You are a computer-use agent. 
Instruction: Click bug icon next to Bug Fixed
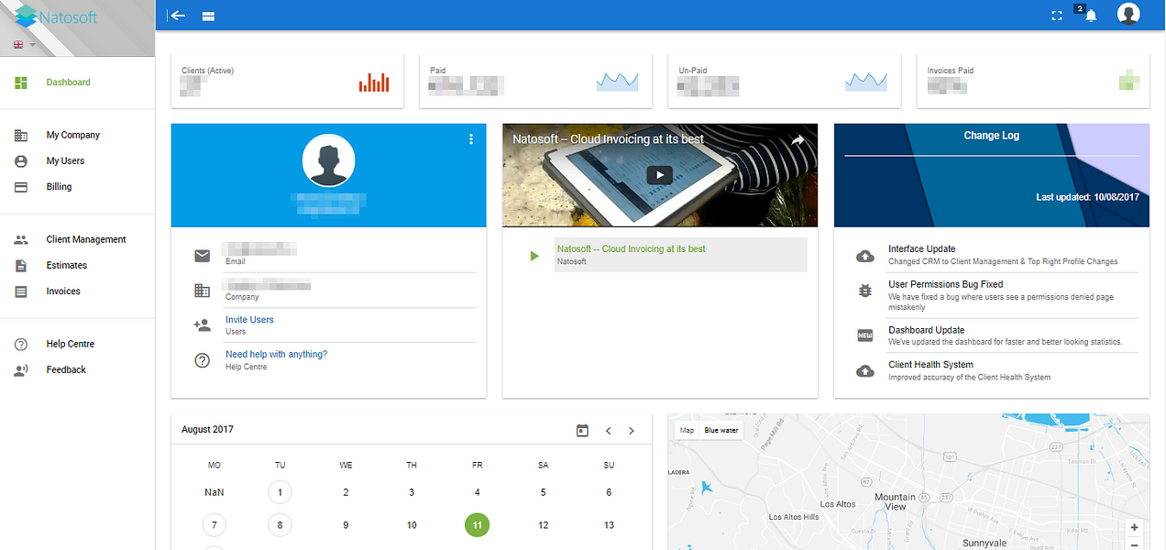point(864,291)
